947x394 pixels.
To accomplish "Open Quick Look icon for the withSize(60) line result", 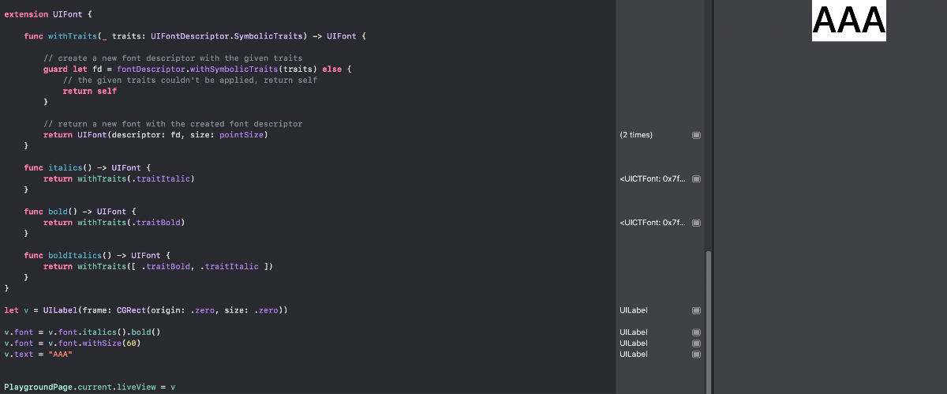I will click(696, 343).
